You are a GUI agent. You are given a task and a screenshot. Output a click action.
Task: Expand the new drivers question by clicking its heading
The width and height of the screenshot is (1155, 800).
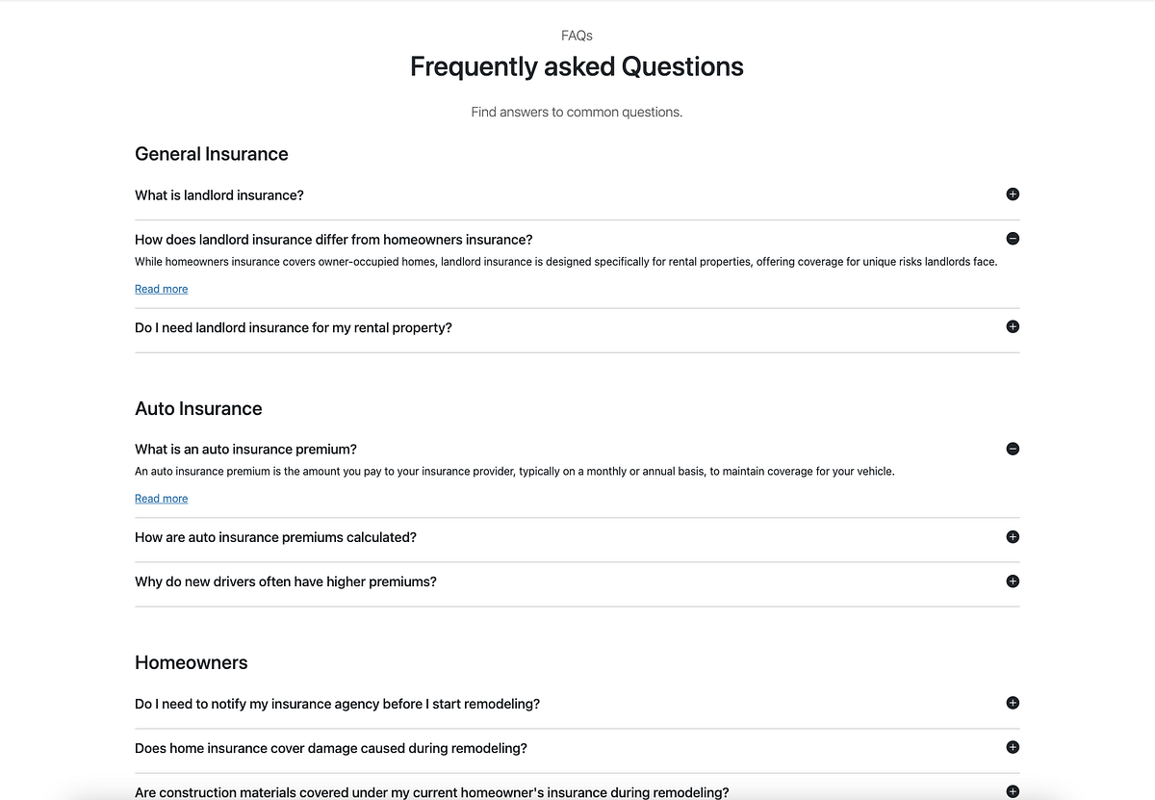(x=285, y=581)
